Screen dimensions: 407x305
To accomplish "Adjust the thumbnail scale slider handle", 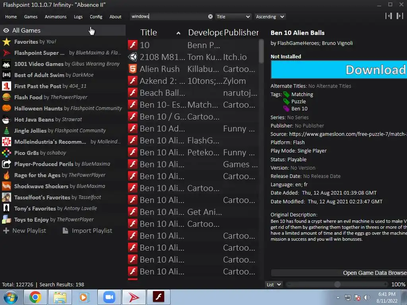I will point(337,284).
